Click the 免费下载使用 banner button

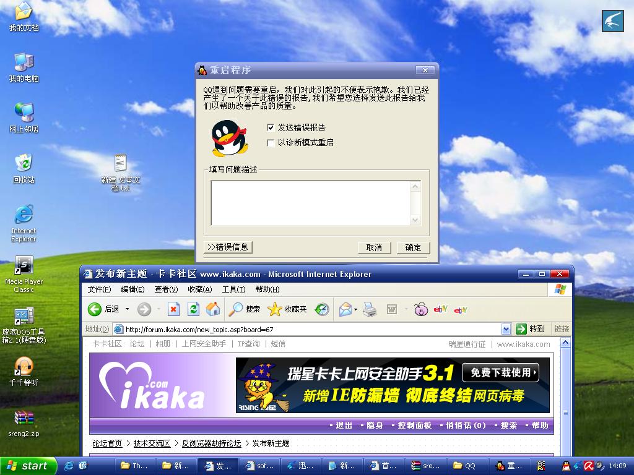(500, 372)
